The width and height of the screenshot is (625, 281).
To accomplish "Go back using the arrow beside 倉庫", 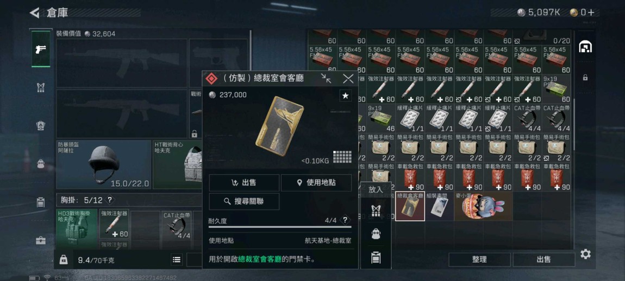I will point(35,12).
